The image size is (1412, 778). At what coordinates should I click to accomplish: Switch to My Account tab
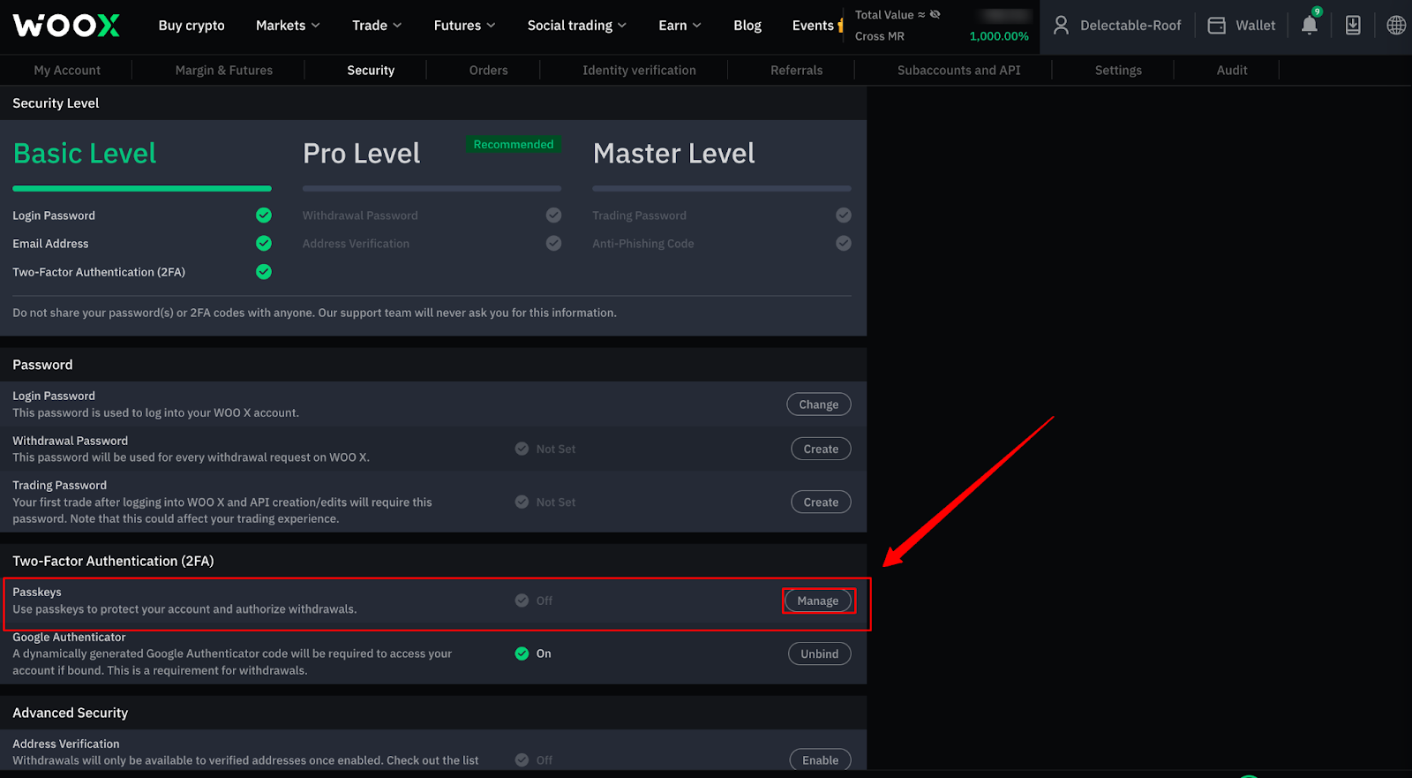coord(67,70)
